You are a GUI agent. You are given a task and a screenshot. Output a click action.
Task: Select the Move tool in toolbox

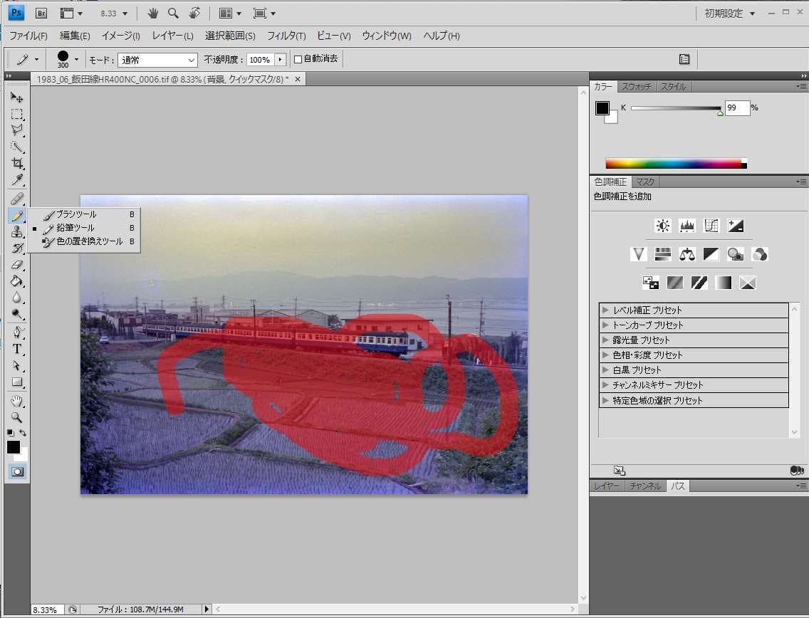[17, 98]
